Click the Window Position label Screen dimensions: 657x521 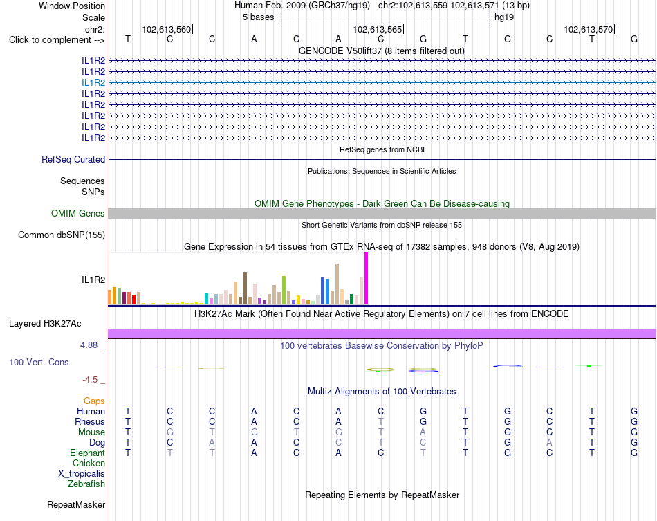point(72,6)
